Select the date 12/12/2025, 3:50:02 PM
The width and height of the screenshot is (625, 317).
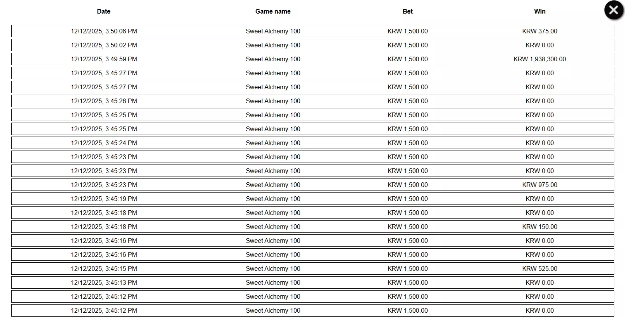tap(104, 45)
